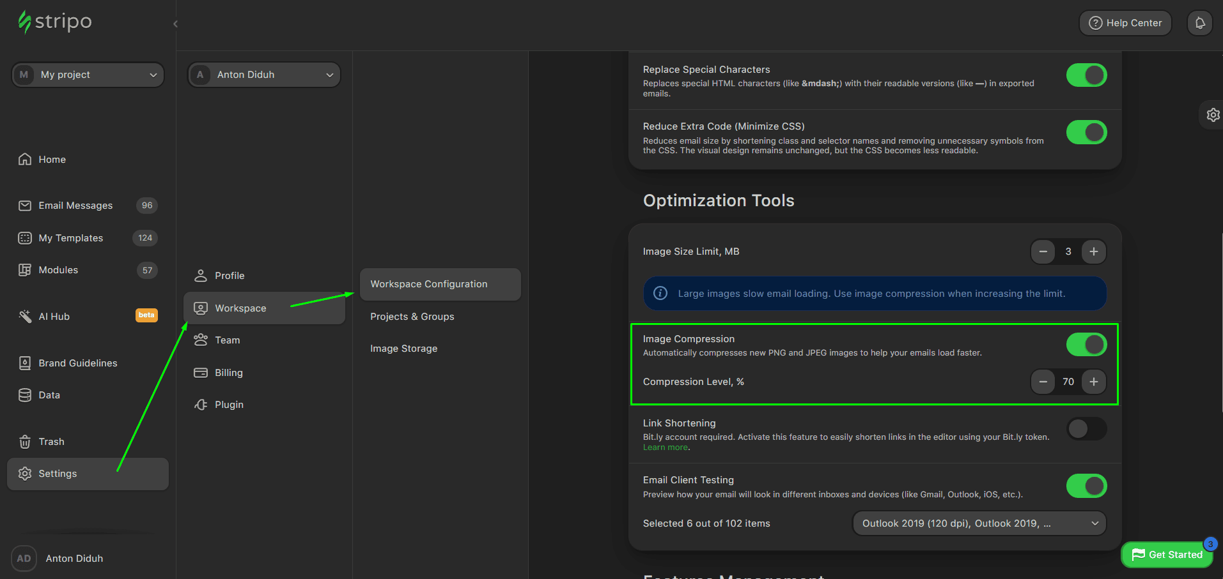1223x579 pixels.
Task: Follow the Learn more link
Action: coord(665,447)
